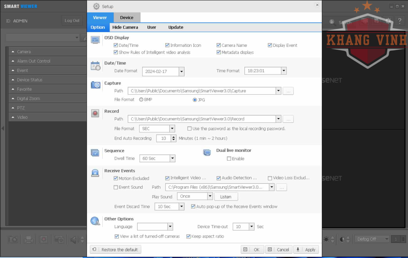Viewport: 408px width, 258px height.
Task: Click the Setup gear icon in the title bar
Action: [x=96, y=6]
